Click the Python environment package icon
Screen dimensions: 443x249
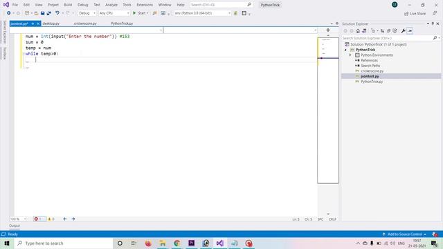(235, 13)
